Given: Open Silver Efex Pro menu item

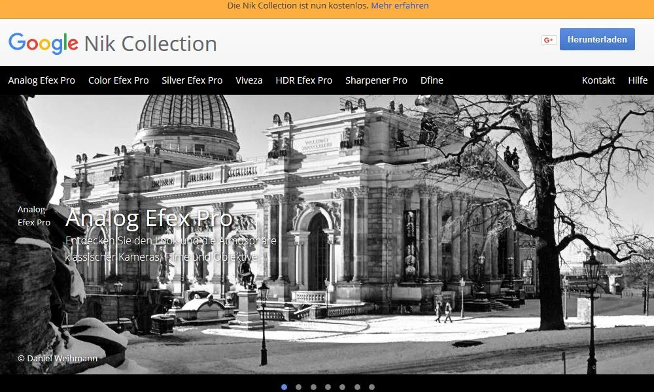Looking at the screenshot, I should coord(192,80).
